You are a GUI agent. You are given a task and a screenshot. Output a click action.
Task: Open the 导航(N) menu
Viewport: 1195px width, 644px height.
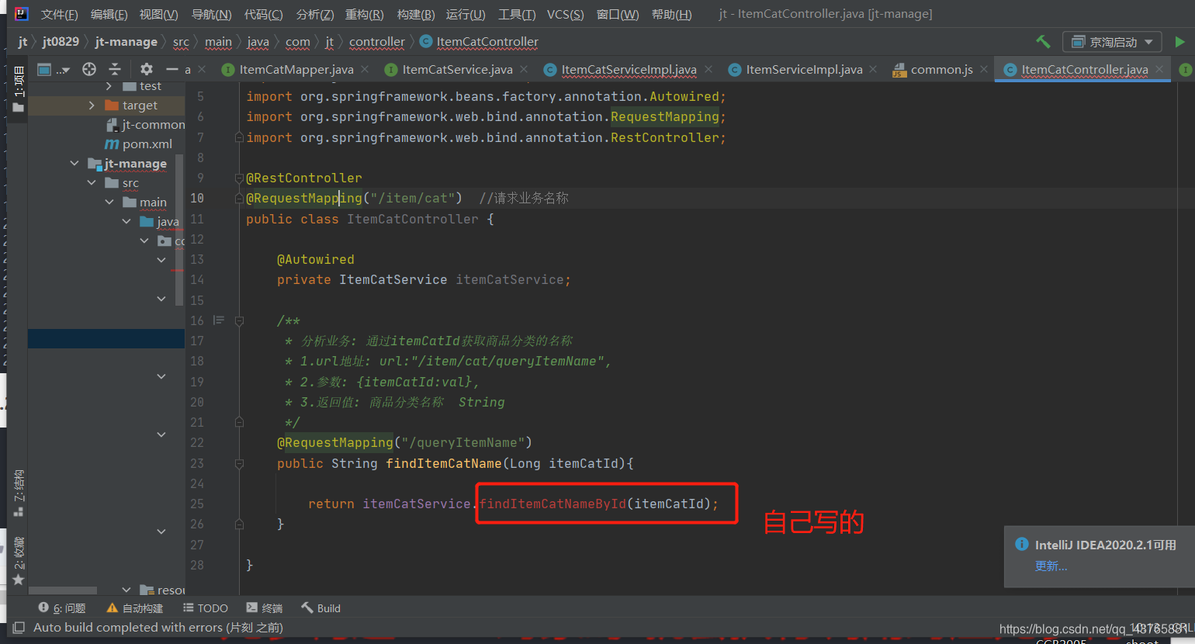[212, 15]
